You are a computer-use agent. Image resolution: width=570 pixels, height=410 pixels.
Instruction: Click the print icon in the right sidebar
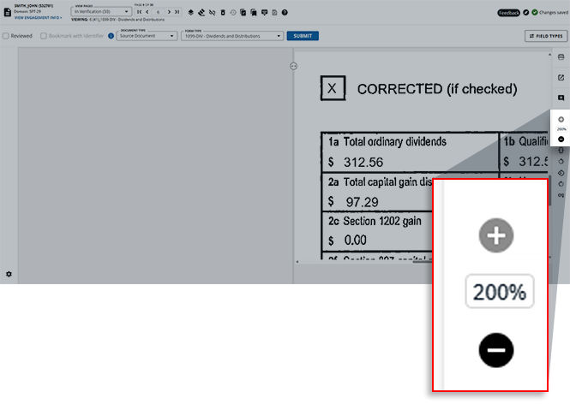(x=561, y=57)
